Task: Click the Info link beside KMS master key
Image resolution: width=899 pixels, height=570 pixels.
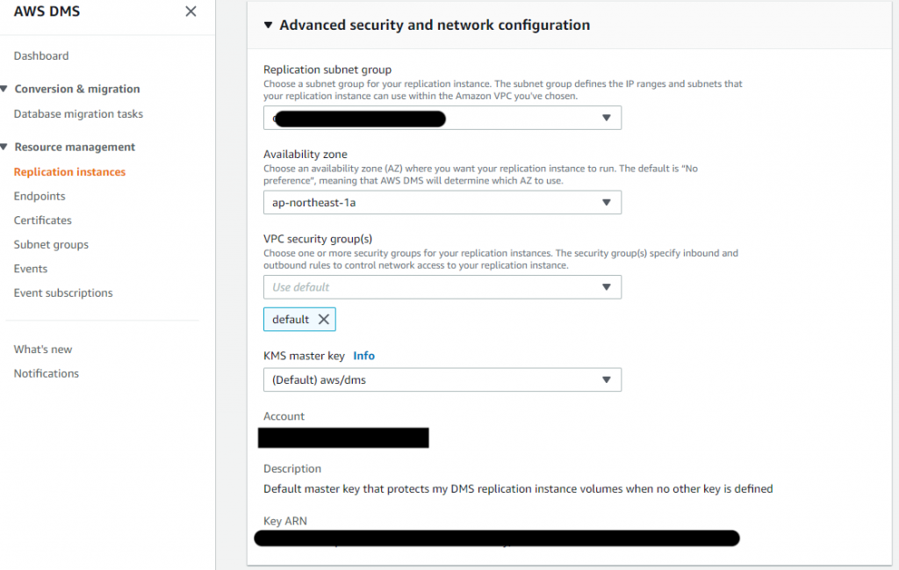Action: 363,356
